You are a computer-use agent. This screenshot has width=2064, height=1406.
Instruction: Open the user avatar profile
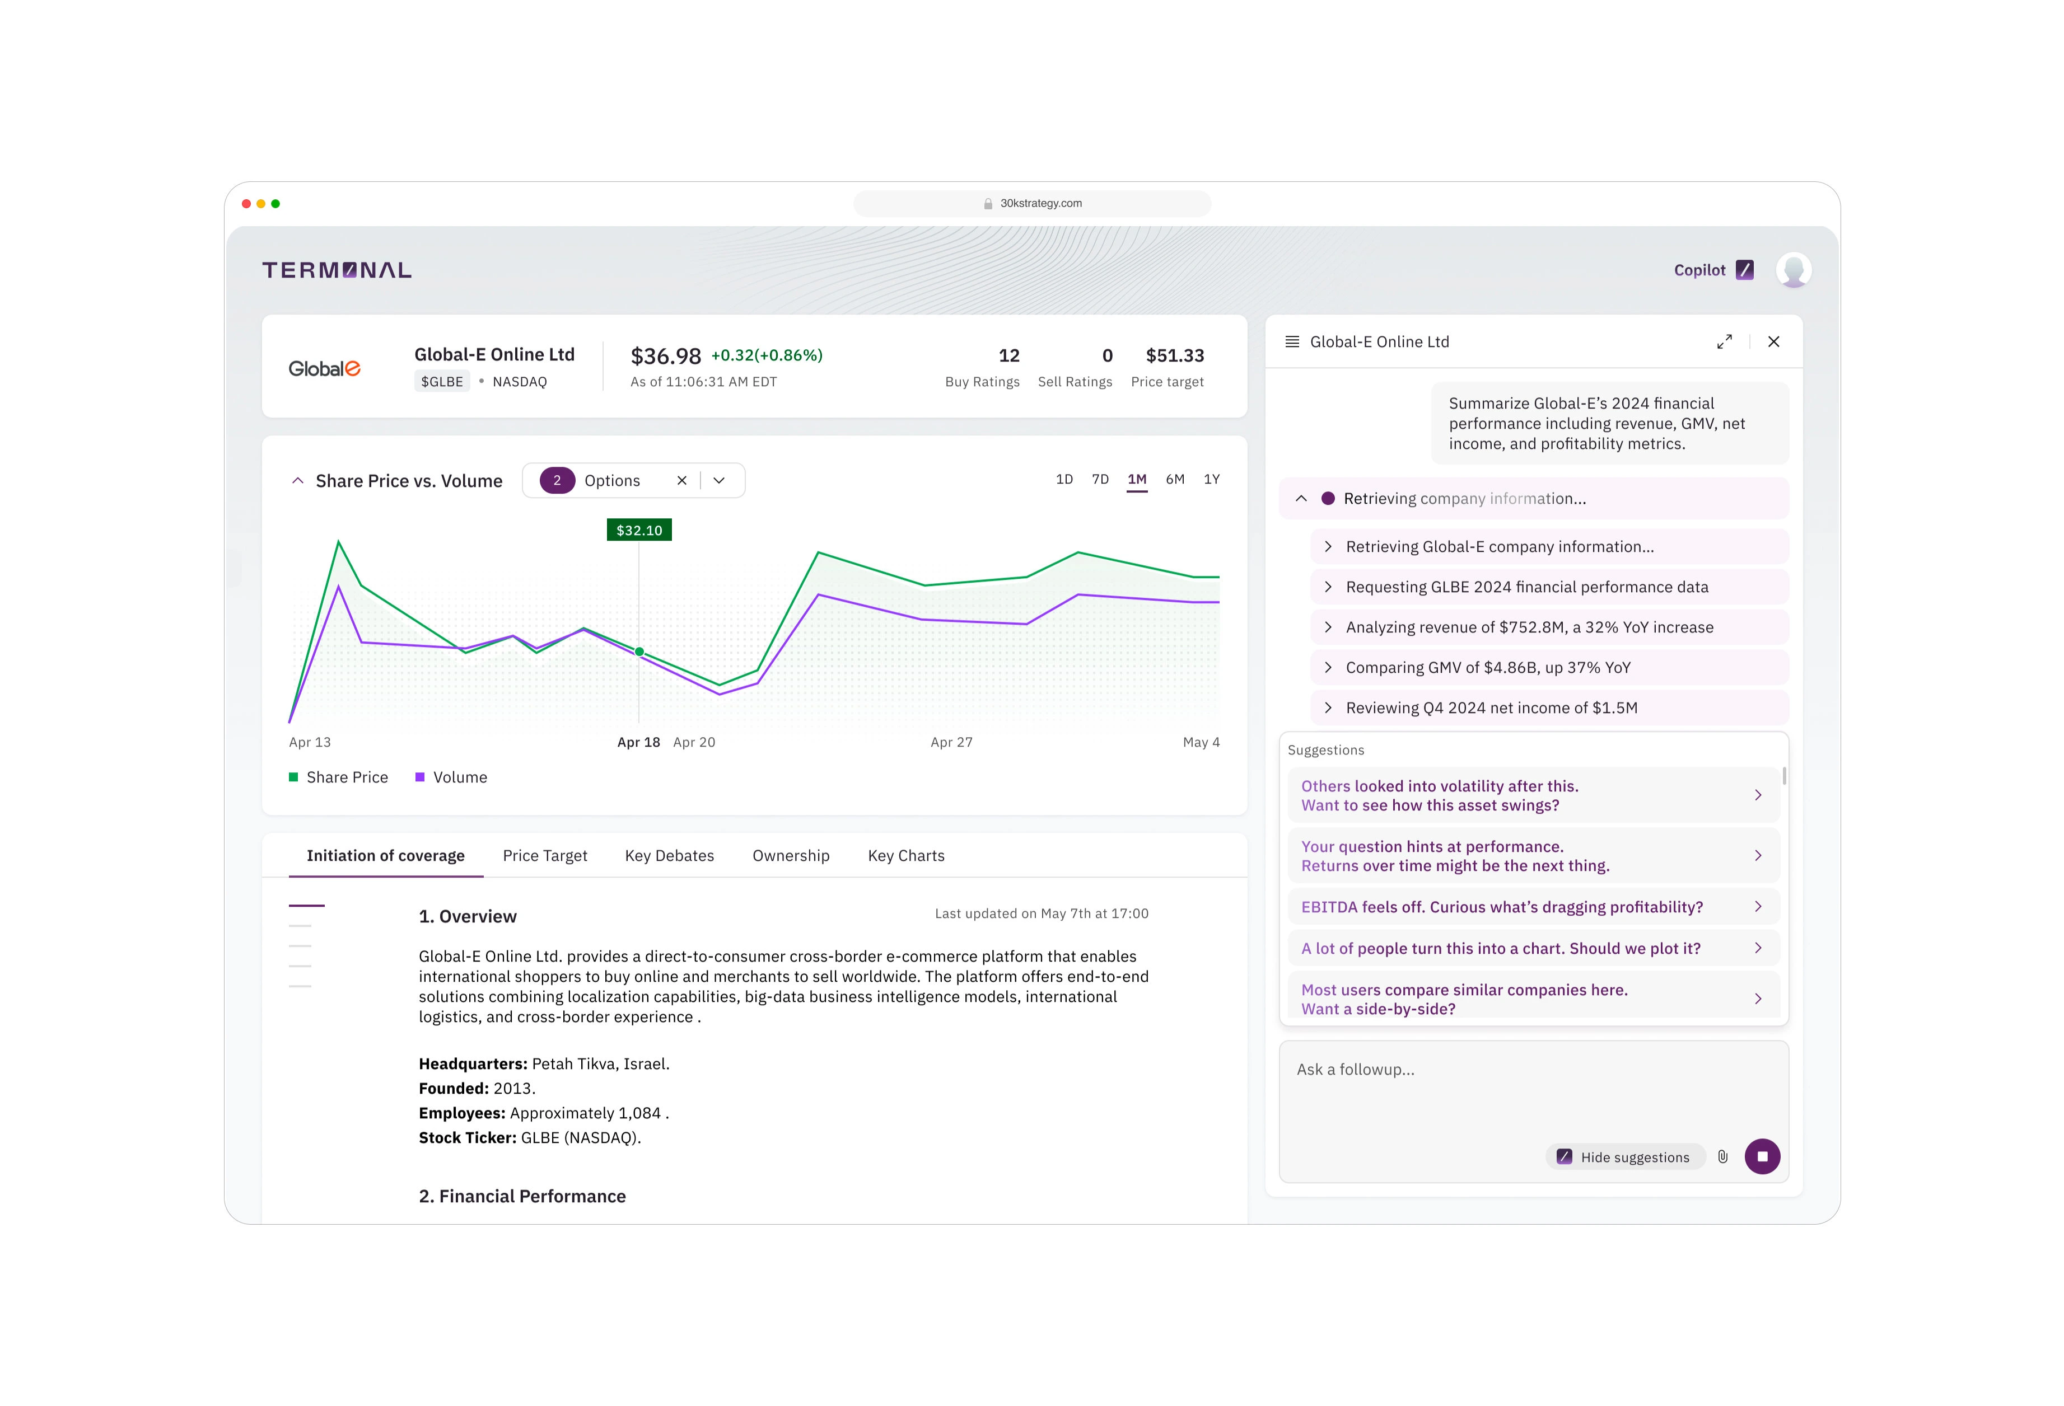point(1793,270)
